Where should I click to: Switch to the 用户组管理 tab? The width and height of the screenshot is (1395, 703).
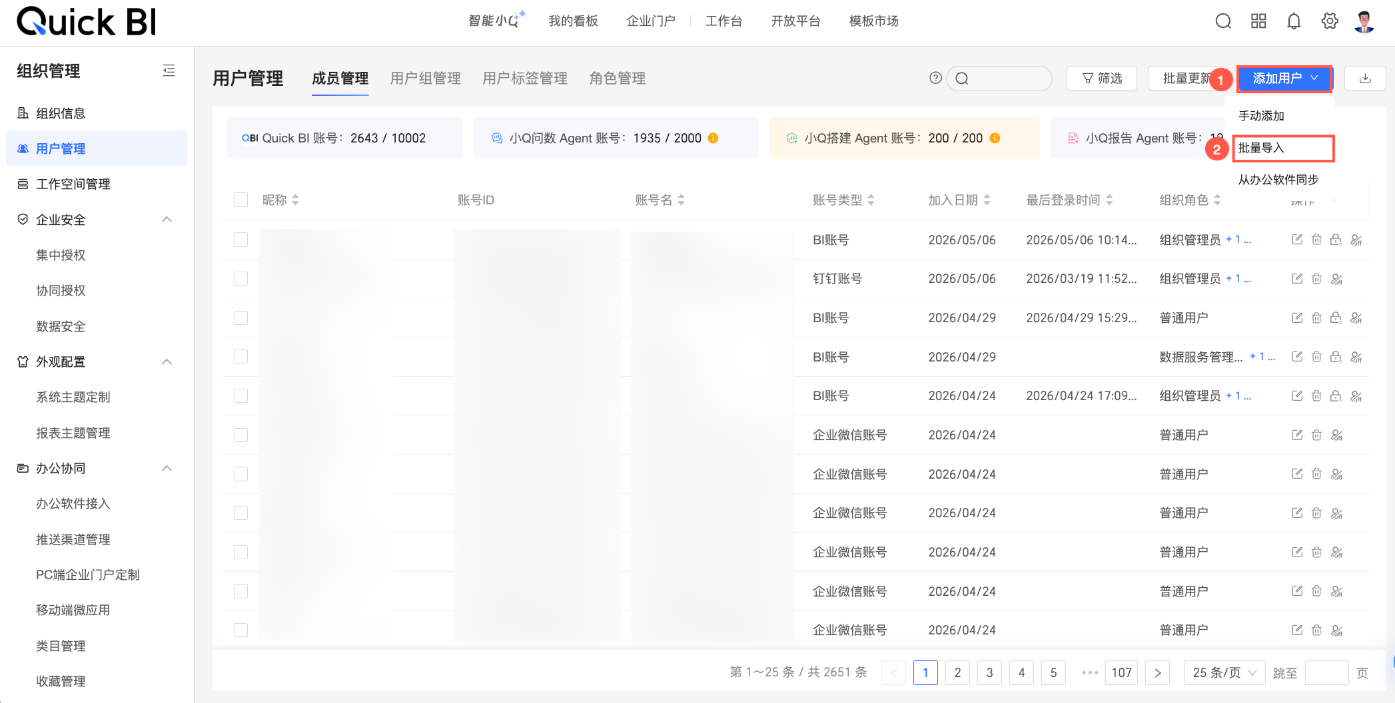[426, 79]
